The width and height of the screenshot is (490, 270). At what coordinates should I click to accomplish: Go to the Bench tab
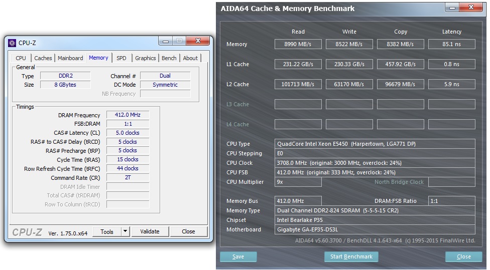(169, 58)
